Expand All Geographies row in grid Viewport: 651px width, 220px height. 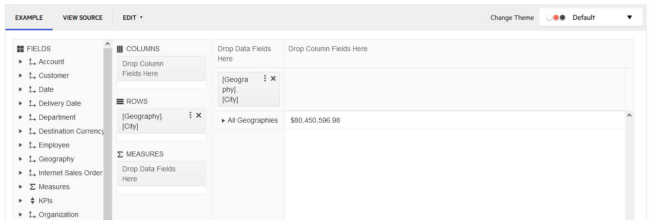pos(223,120)
